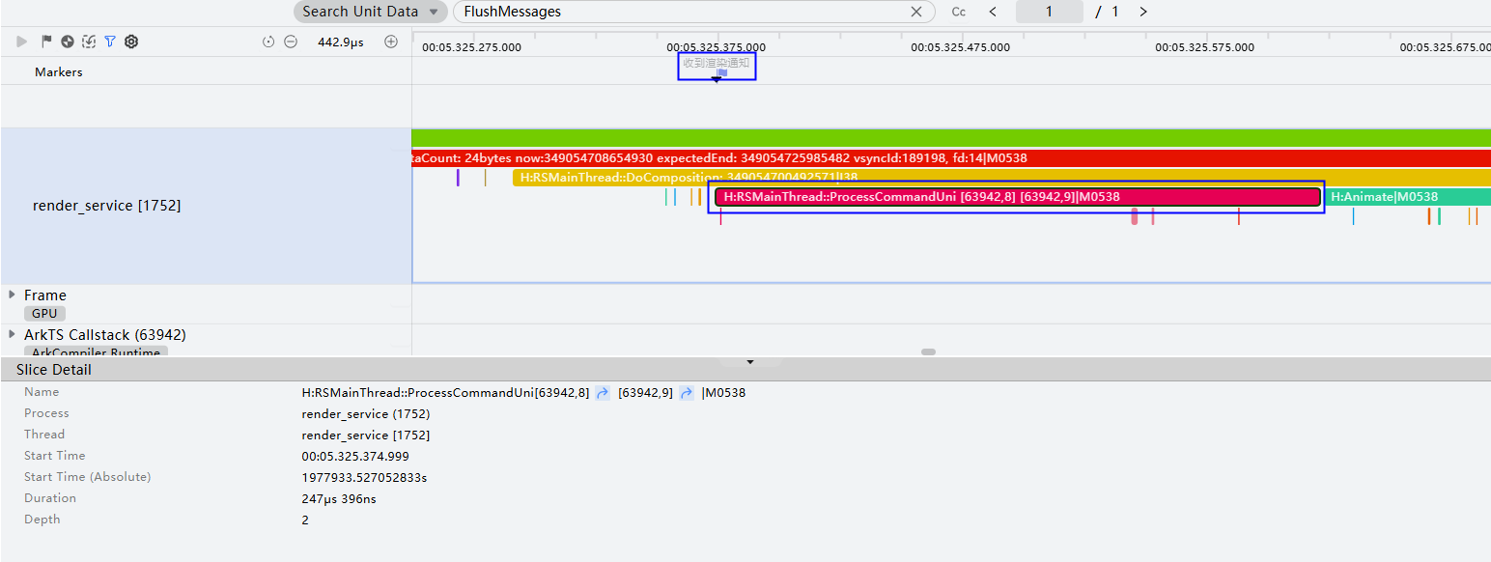Click the dashed-square selection icon in the toolbar
Screen dimensions: 1491x562
pyautogui.click(x=89, y=42)
